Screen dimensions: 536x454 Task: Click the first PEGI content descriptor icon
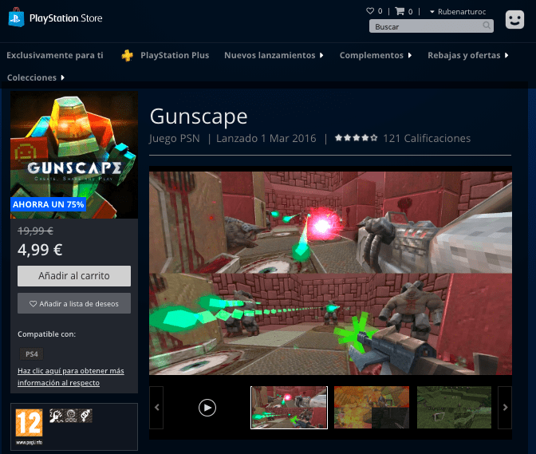[56, 416]
